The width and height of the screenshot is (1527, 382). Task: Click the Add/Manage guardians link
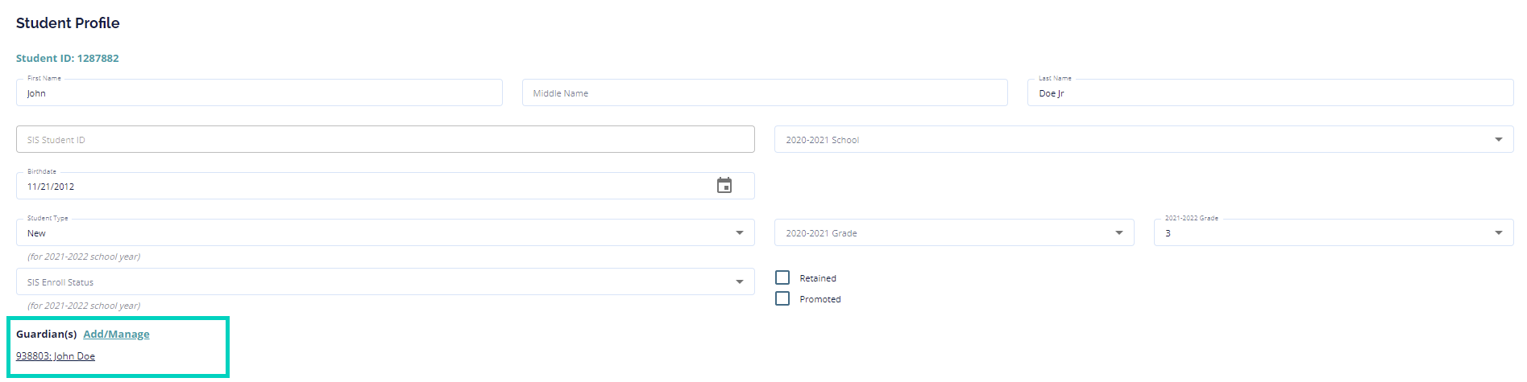(x=116, y=335)
